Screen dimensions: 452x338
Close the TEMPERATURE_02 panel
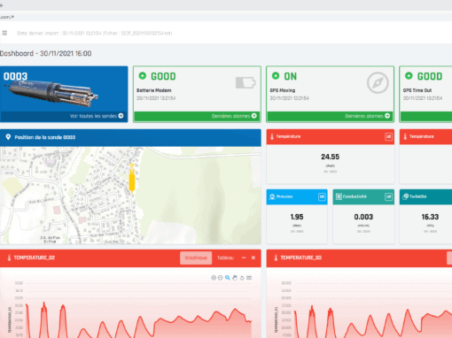[x=253, y=257]
